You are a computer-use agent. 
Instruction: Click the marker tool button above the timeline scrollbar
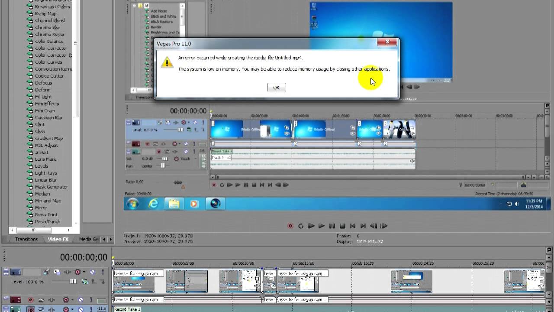[550, 250]
